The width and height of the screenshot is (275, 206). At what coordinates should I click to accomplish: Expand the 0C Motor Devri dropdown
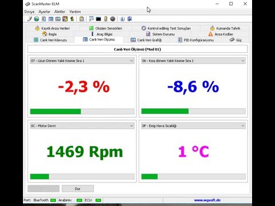point(82,126)
